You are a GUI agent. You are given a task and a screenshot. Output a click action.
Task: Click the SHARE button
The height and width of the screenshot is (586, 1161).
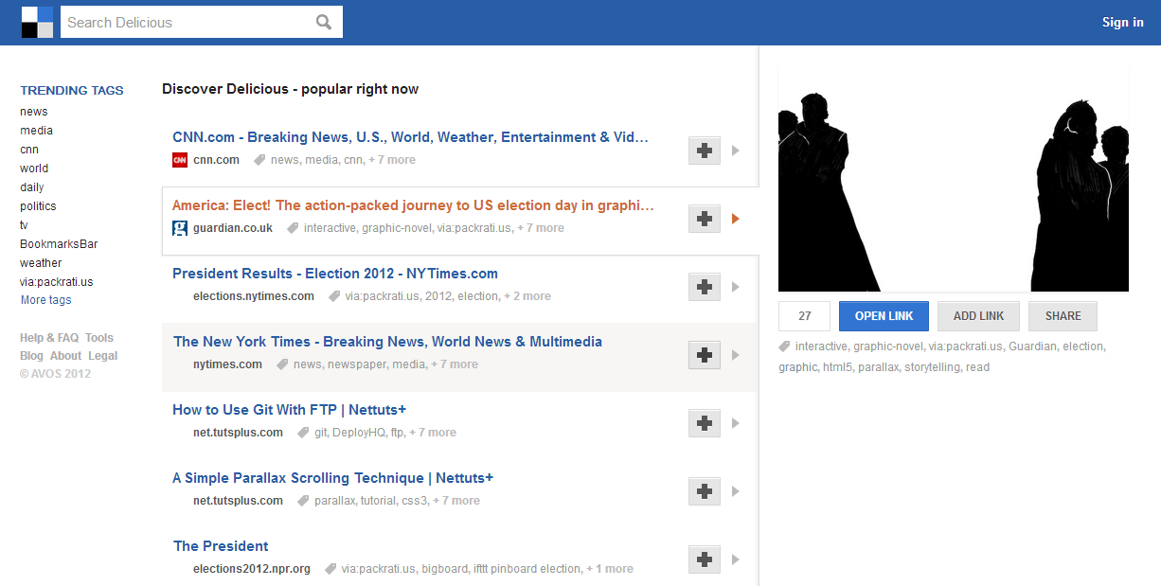1063,316
